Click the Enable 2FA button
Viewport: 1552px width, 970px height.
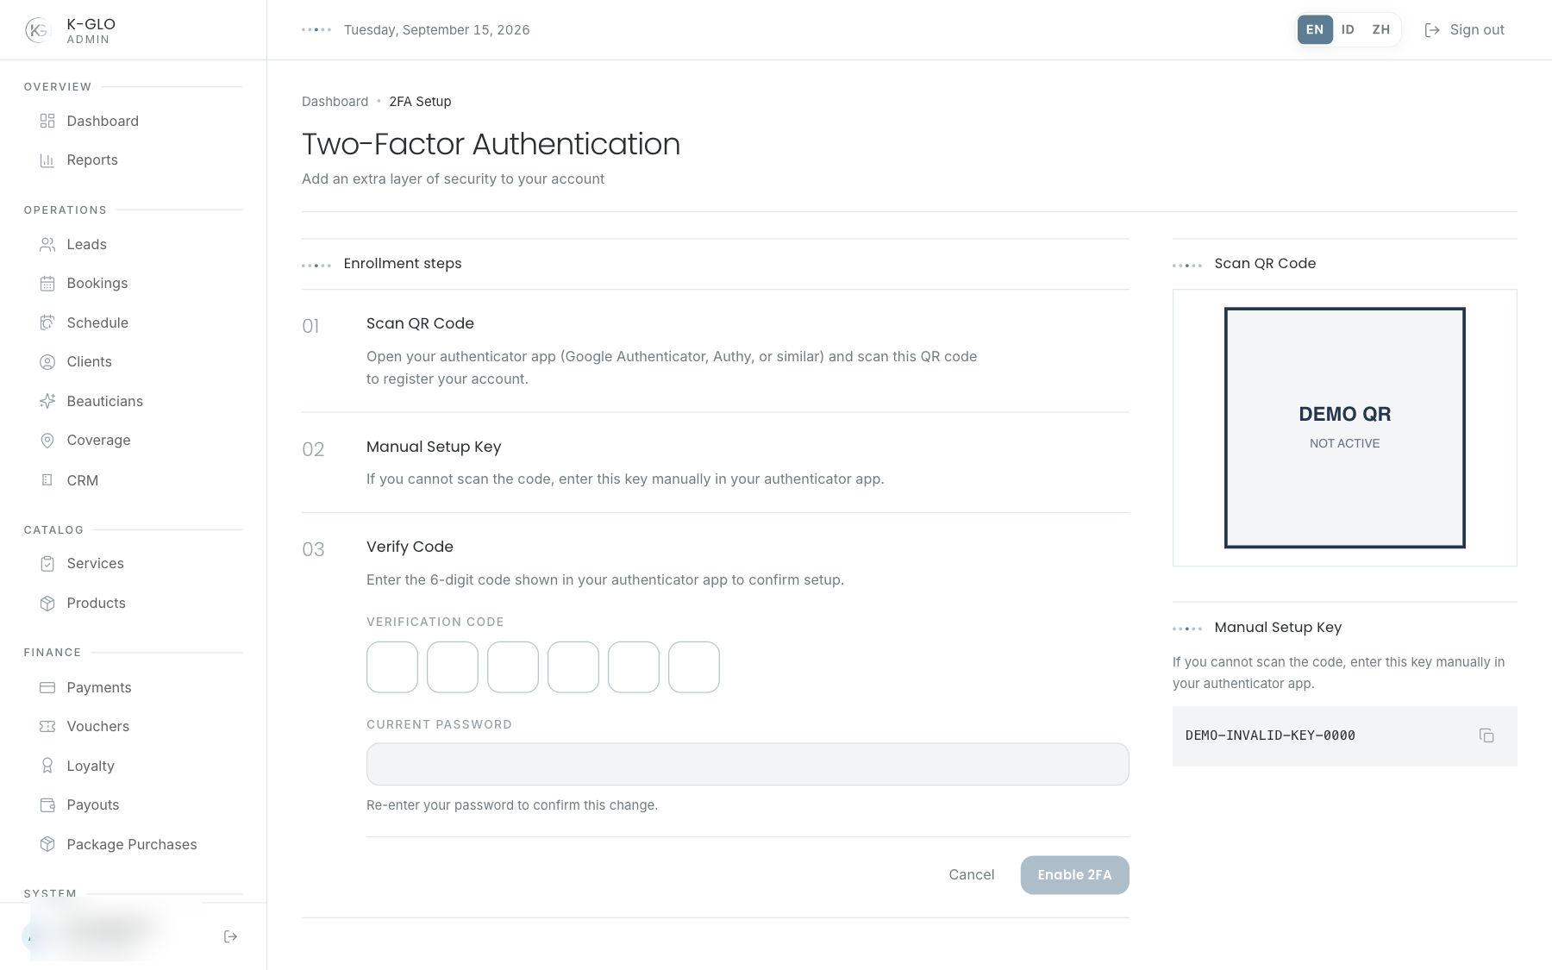pos(1075,875)
